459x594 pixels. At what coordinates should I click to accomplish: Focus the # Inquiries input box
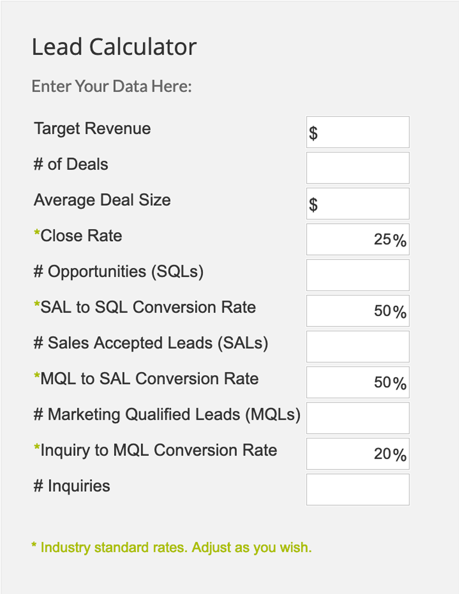[x=357, y=489]
